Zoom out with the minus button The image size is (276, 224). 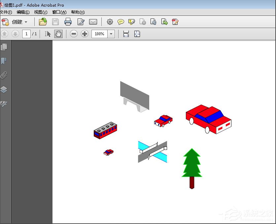74,34
